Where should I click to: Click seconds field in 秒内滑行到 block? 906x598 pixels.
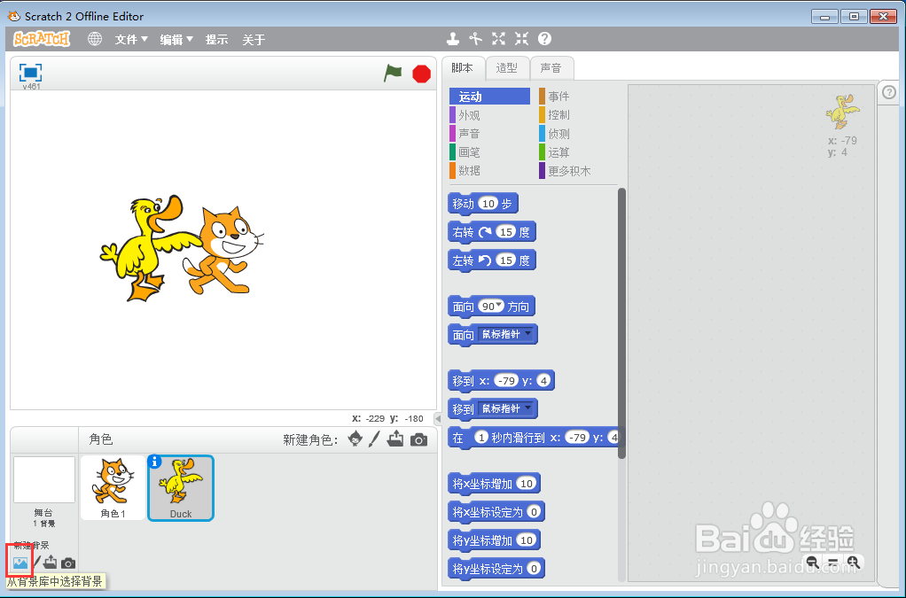pyautogui.click(x=481, y=437)
